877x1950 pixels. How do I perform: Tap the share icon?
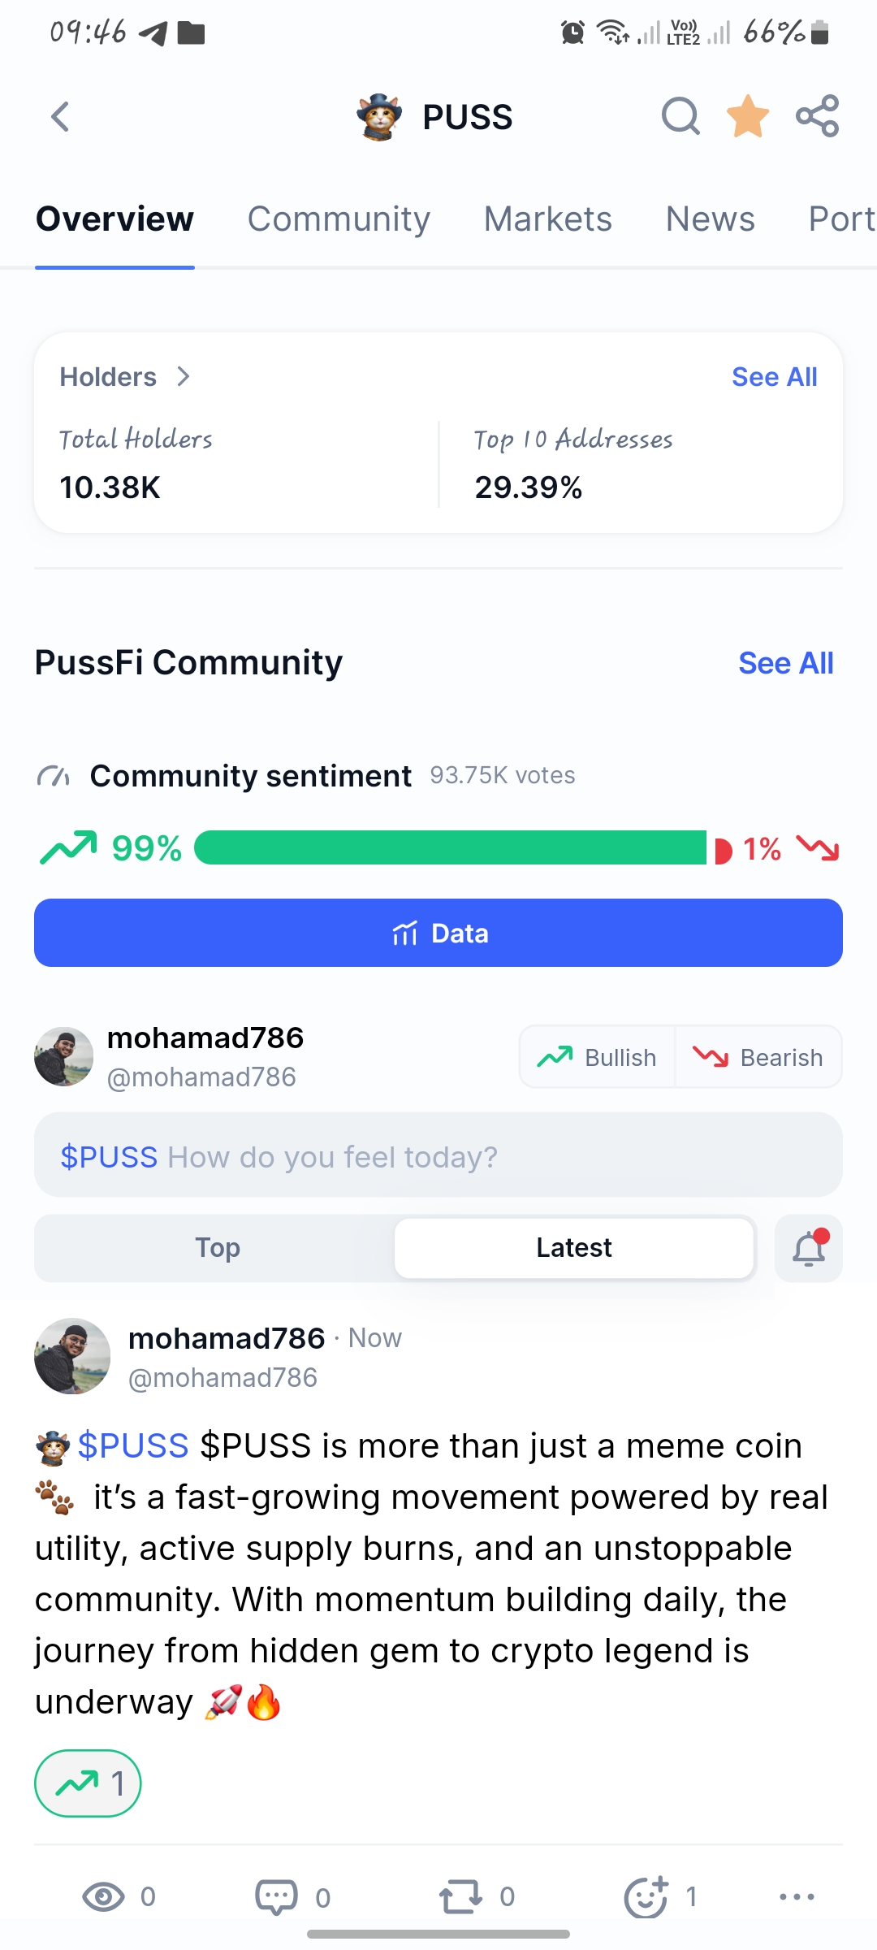(x=817, y=116)
